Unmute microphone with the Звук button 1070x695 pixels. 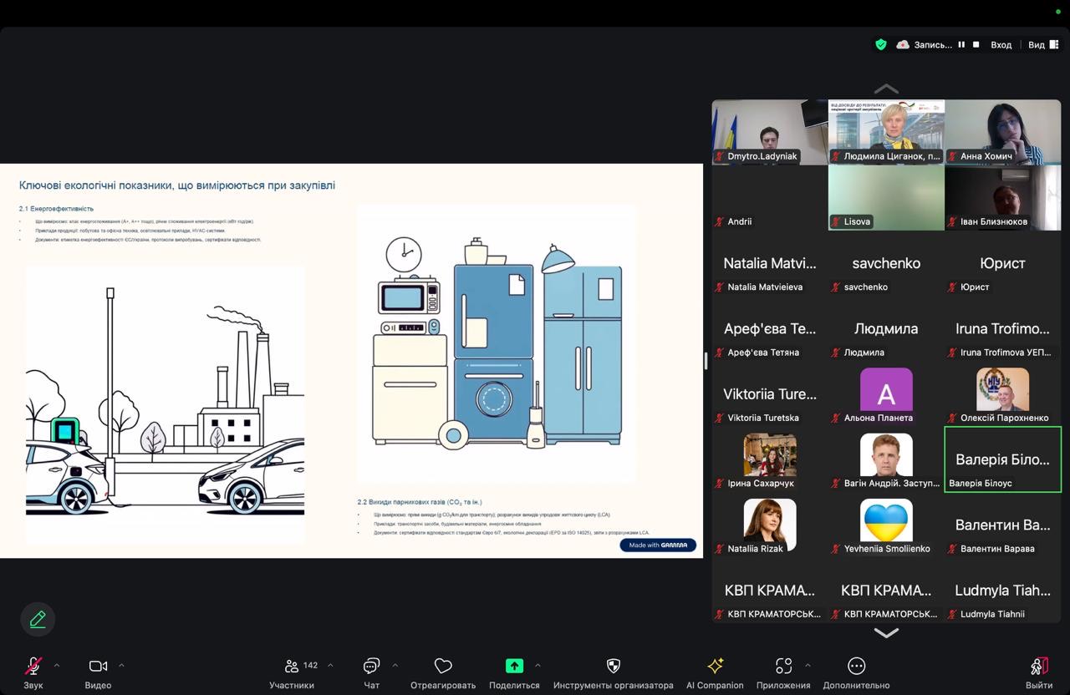tap(33, 666)
